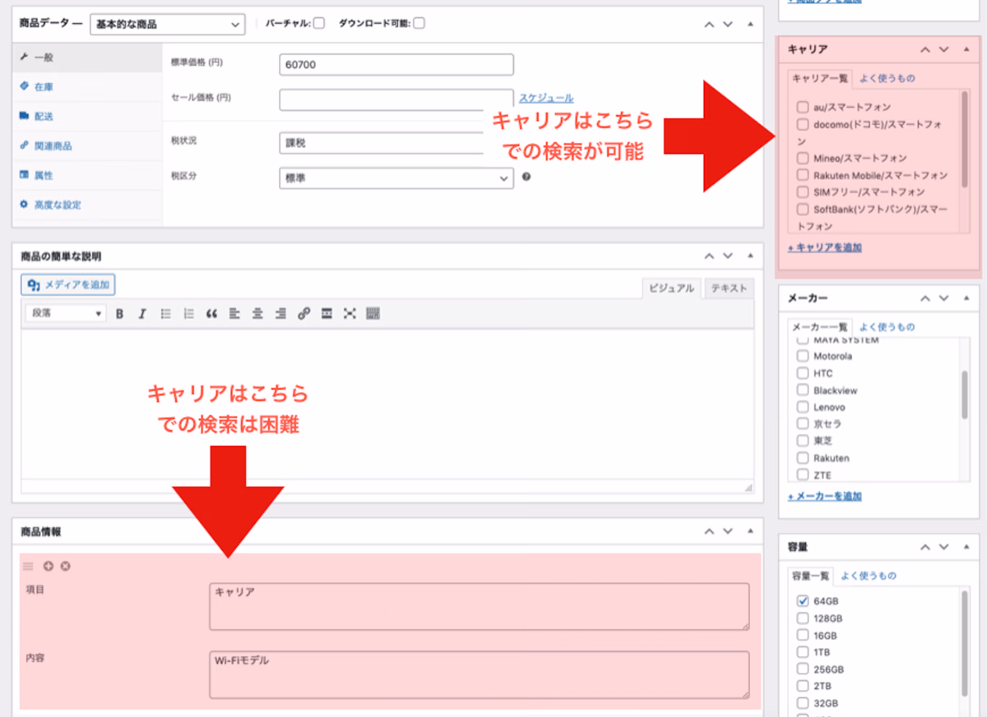Move the キャリア panel up
This screenshot has width=987, height=717.
coord(925,49)
